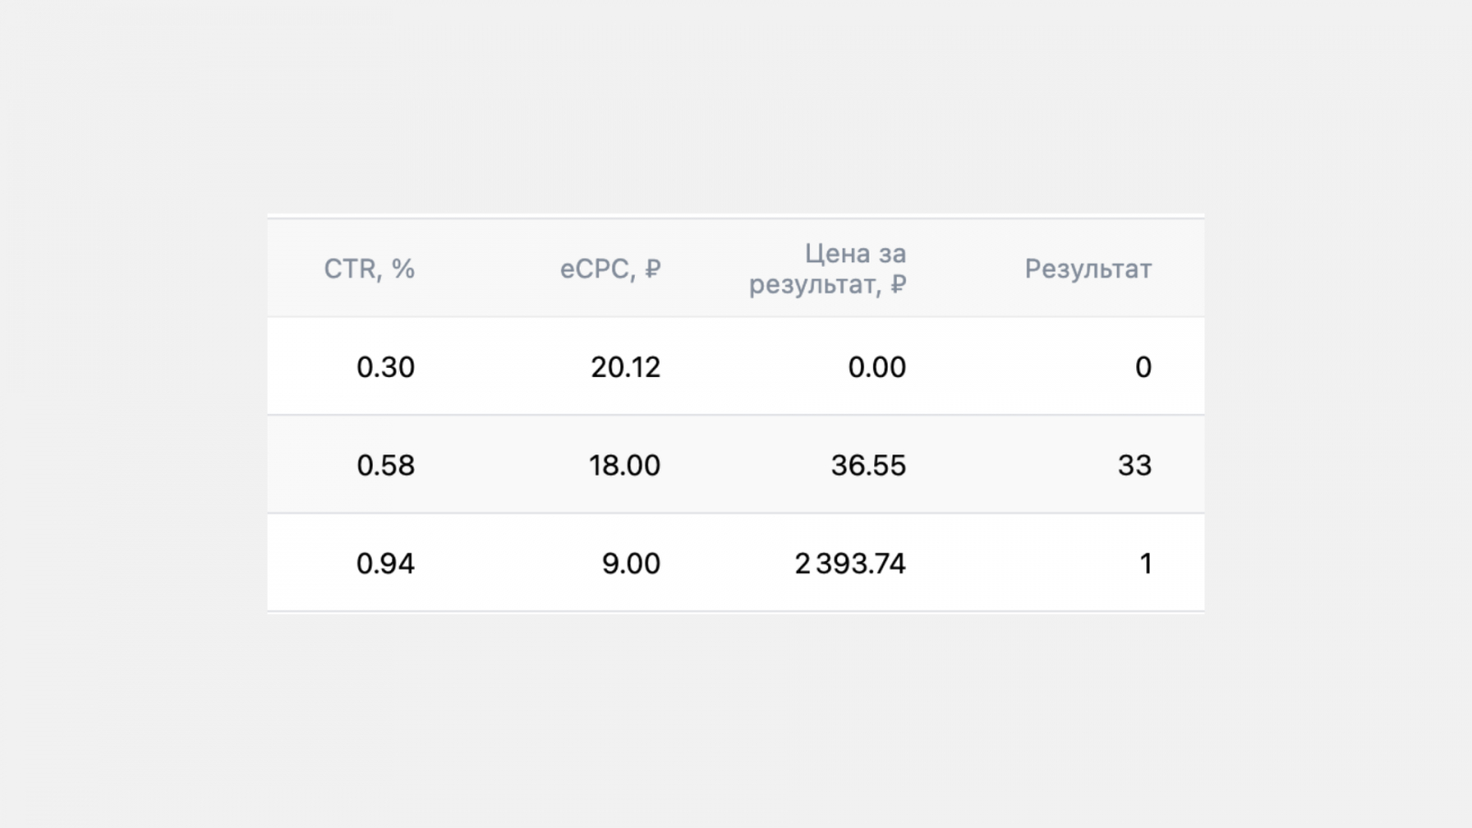Image resolution: width=1472 pixels, height=828 pixels.
Task: Select the CTR value 0.30
Action: pos(385,367)
